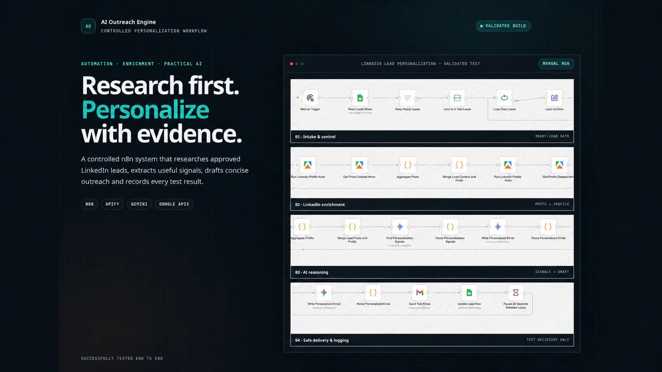This screenshot has height=372, width=662.
Task: Click Parse Personalized Email node in AI reasoning panel
Action: pos(548,227)
